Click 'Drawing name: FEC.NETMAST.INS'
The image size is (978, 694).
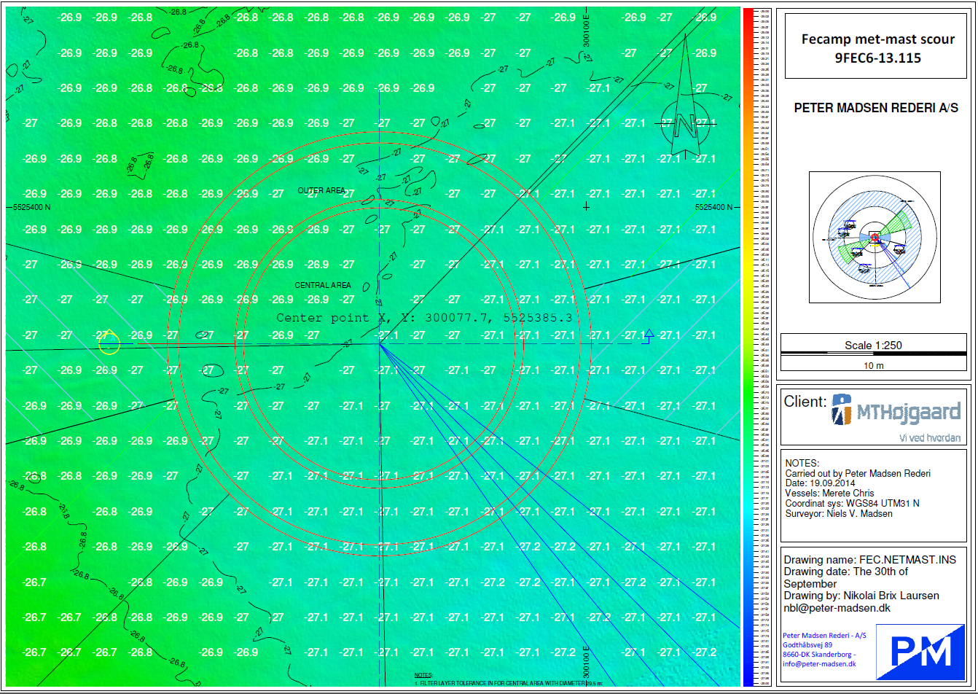869,560
